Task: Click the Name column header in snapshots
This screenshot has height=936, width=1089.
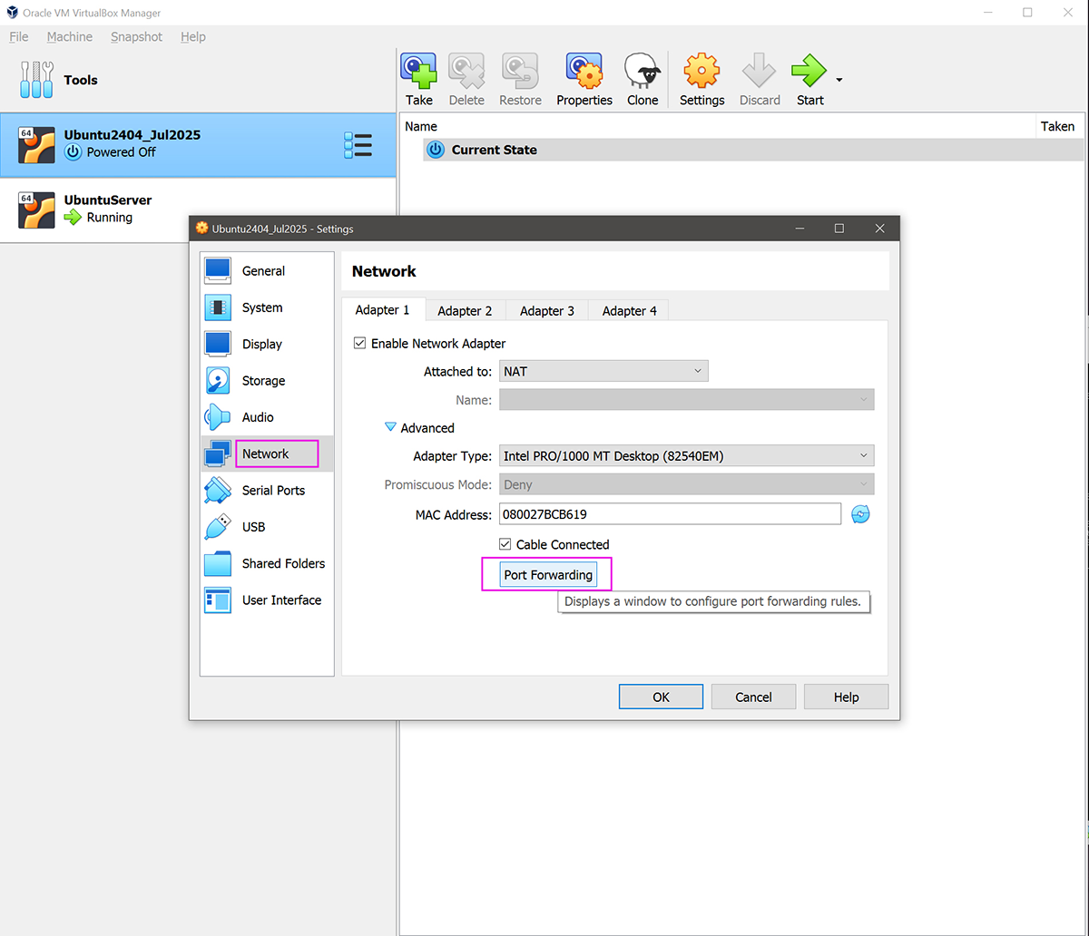Action: point(421,126)
